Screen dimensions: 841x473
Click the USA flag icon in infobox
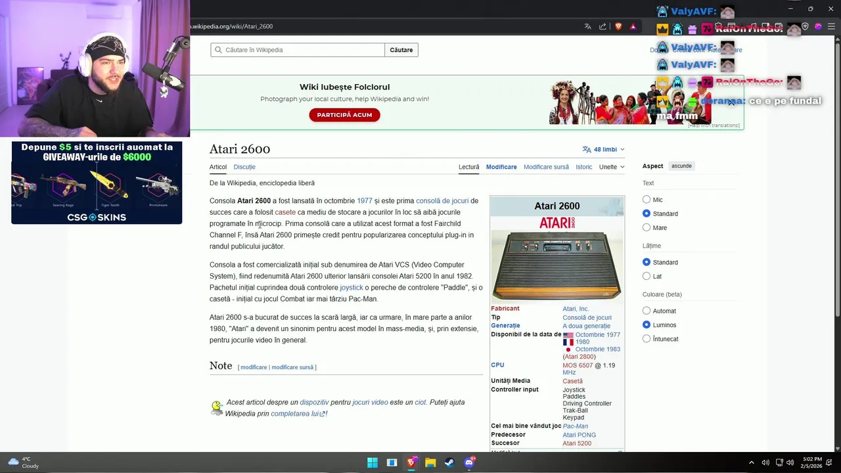[568, 335]
